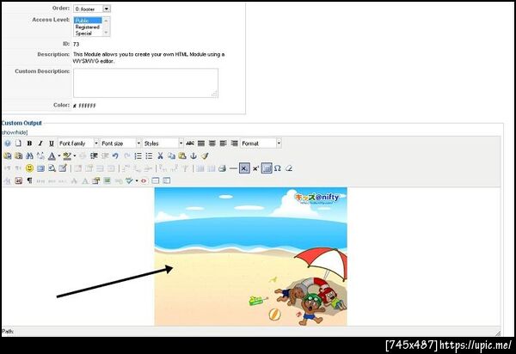516x354 pixels.
Task: Center the text alignment
Action: (212, 143)
